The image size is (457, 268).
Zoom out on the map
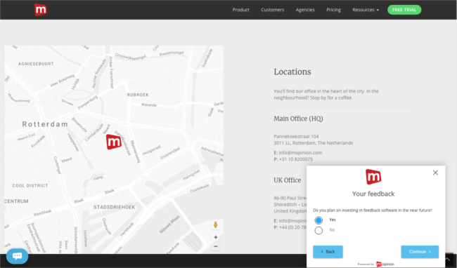(x=216, y=246)
